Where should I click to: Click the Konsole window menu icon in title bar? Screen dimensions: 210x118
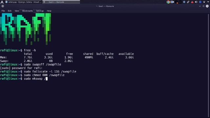pyautogui.click(x=3, y=6)
